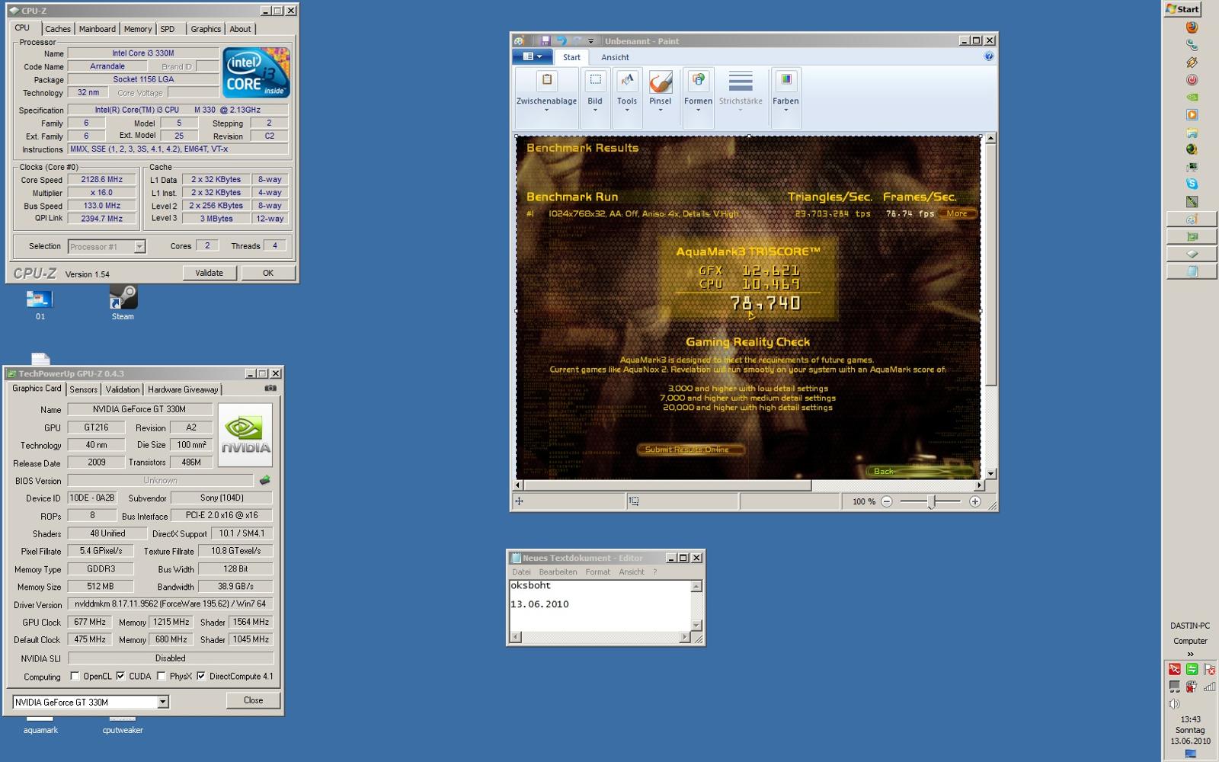Open the Datei menu in the Editor
The width and height of the screenshot is (1219, 762).
click(x=521, y=571)
